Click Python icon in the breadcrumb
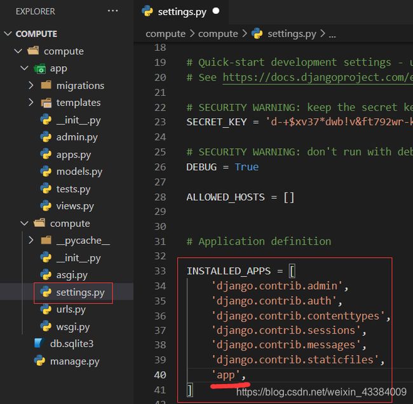This screenshot has height=404, width=413. (257, 34)
